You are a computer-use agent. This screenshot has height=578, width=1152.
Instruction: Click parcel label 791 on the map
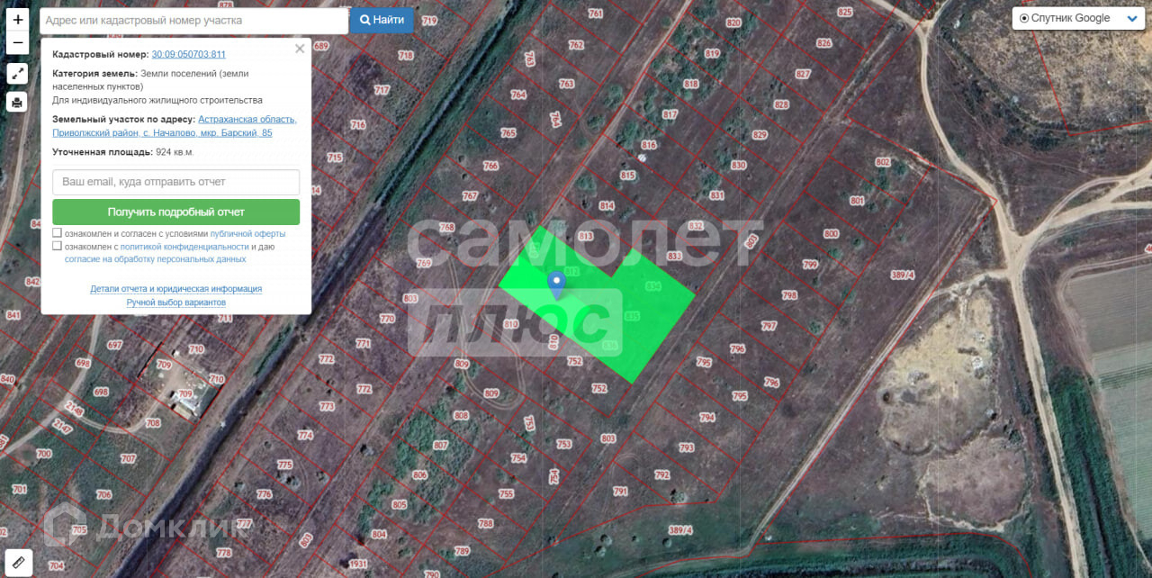tap(620, 492)
